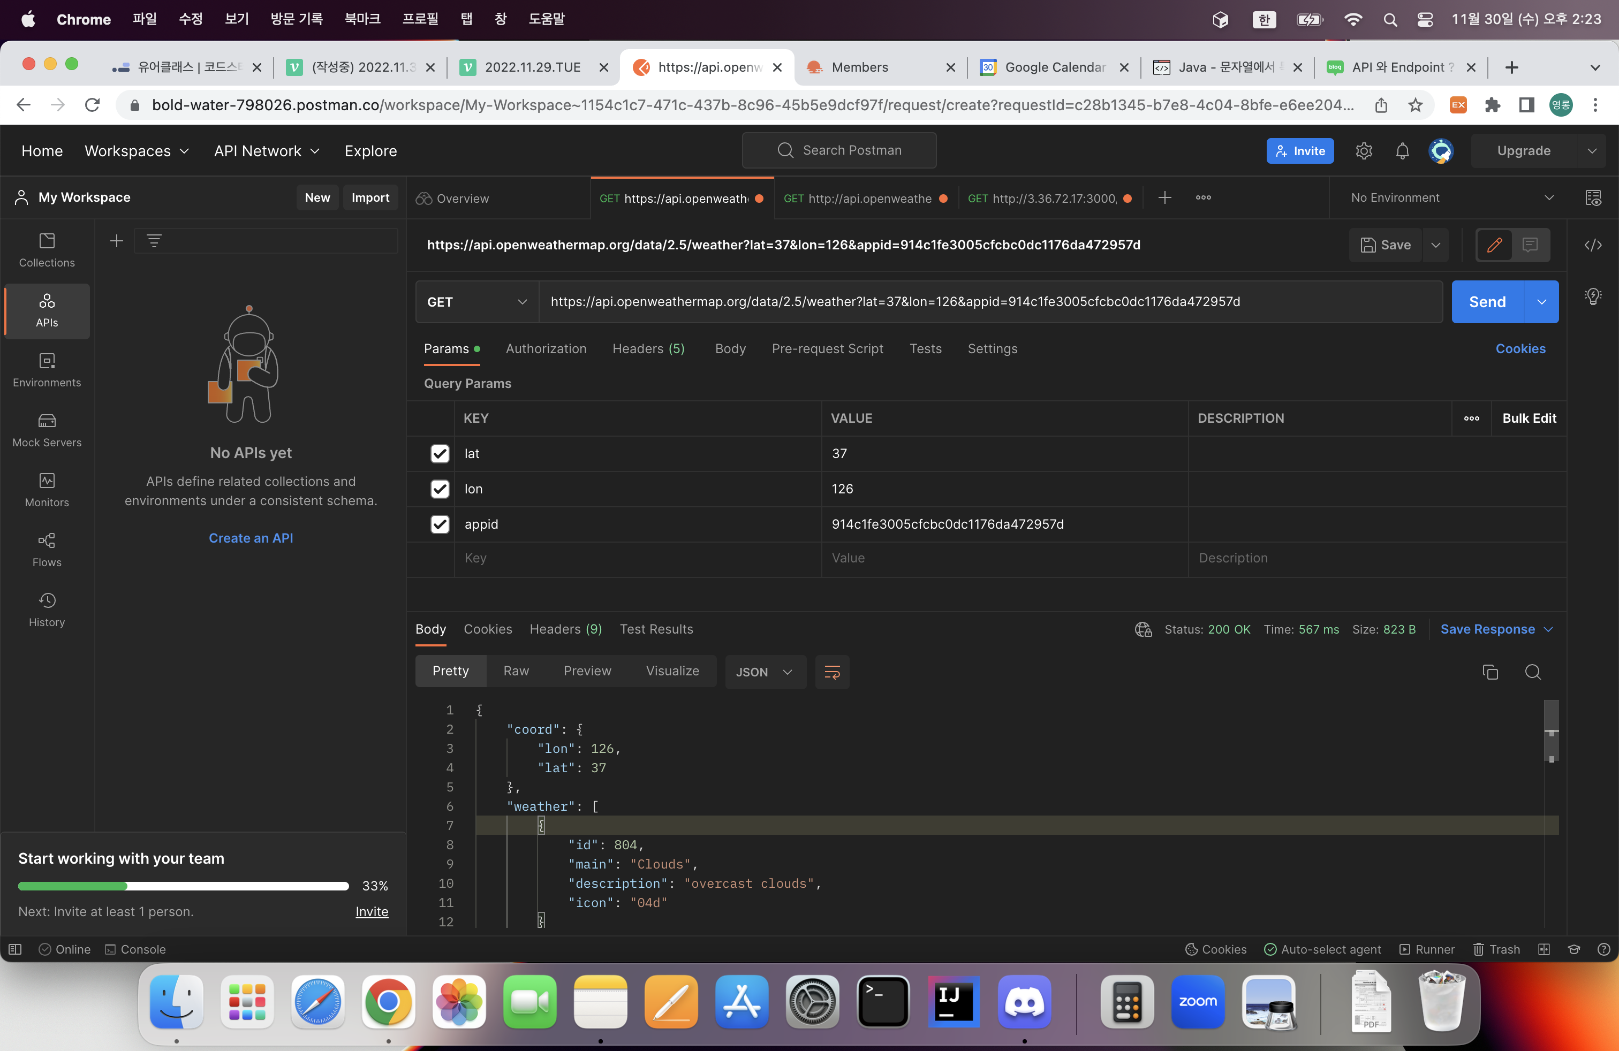Uncheck the lon parameter checkbox
1619x1051 pixels.
440,489
